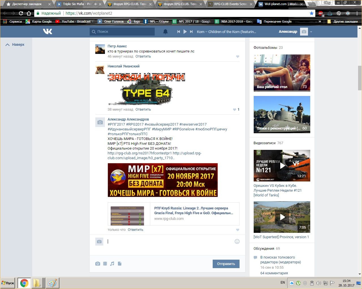Open the В поисках толкового редактора discussion
362x289 pixels.
(x=281, y=260)
